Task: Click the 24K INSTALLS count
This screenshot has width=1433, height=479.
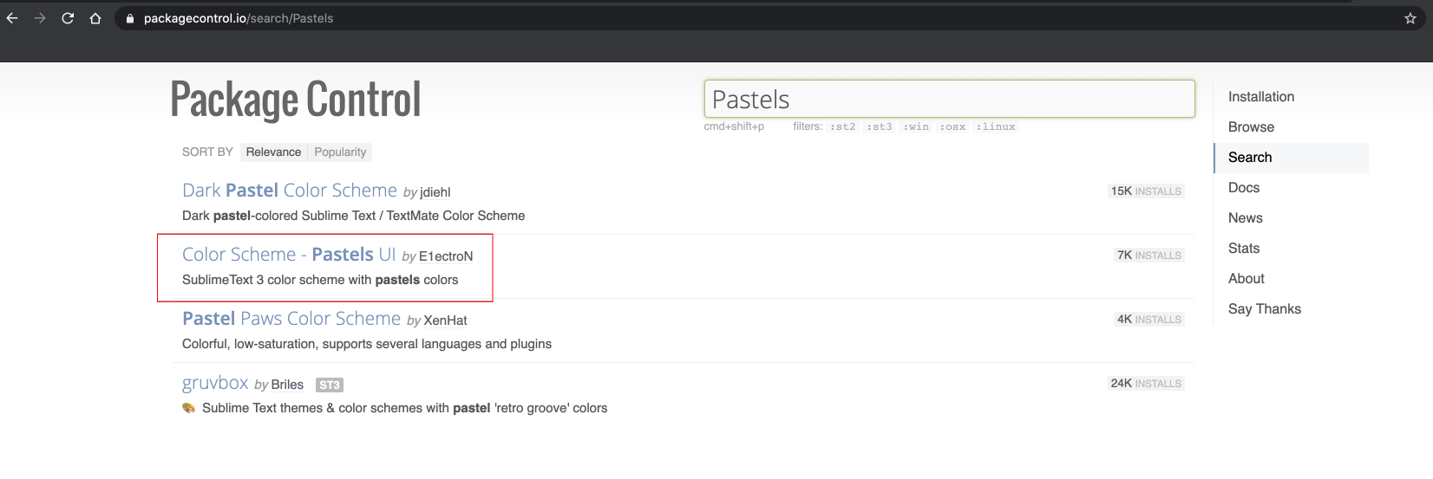Action: [1146, 384]
